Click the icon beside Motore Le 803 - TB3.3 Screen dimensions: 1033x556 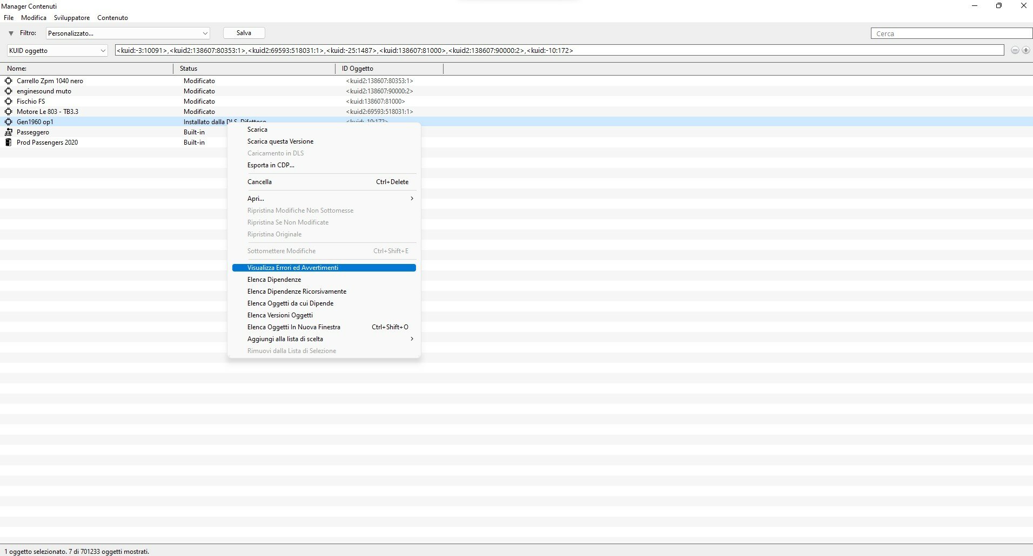click(x=8, y=112)
